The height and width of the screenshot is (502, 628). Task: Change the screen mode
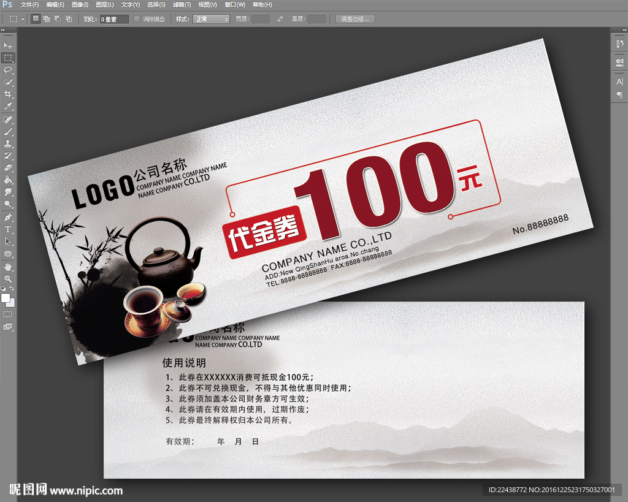click(x=7, y=327)
